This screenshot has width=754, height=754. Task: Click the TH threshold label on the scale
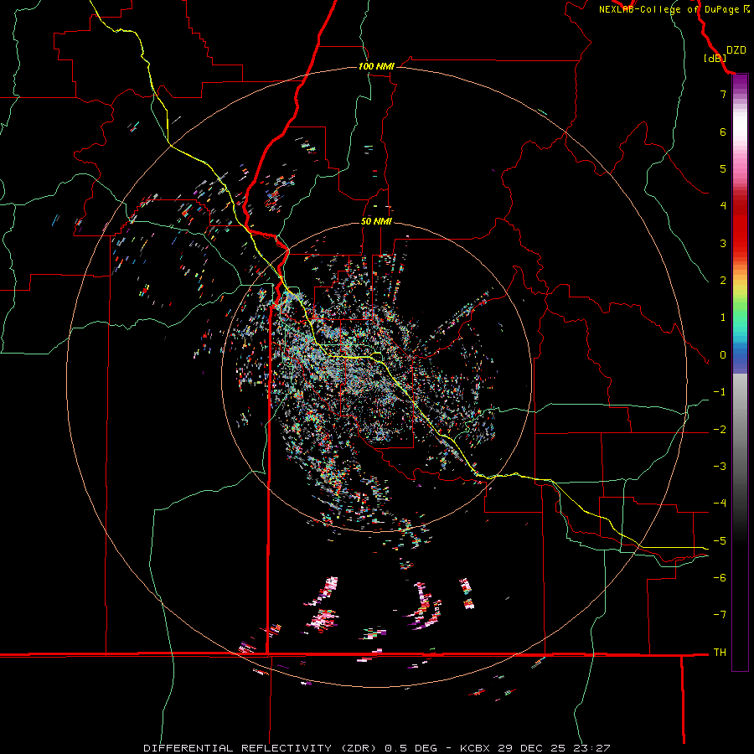click(x=720, y=653)
